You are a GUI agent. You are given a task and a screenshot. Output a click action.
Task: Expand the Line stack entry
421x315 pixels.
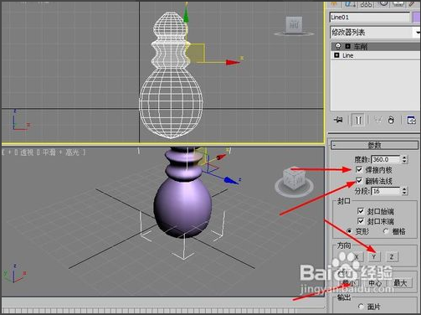point(336,55)
